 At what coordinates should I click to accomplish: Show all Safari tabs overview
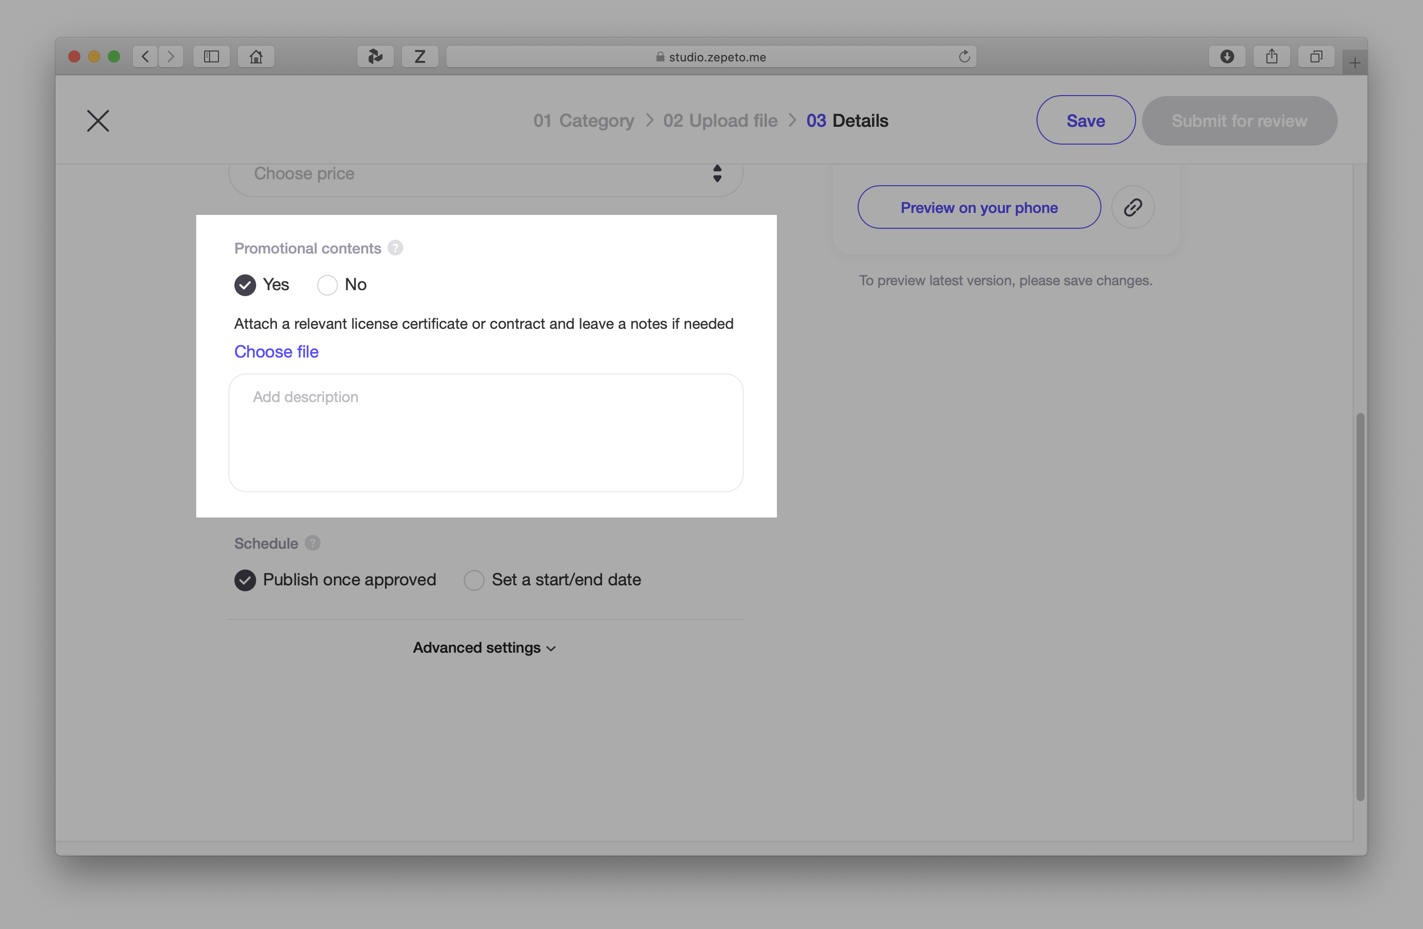coord(1316,57)
